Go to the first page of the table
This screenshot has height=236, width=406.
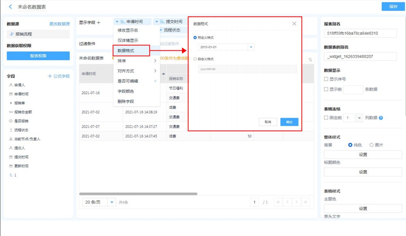point(277,202)
